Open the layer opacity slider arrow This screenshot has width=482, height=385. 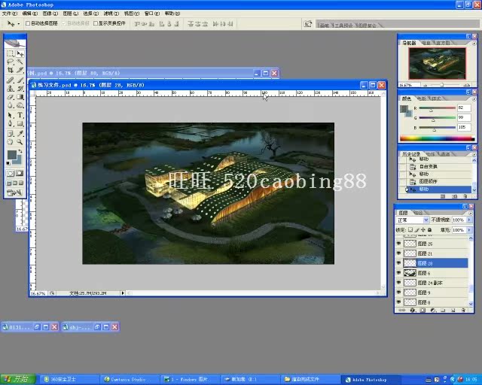(x=469, y=220)
